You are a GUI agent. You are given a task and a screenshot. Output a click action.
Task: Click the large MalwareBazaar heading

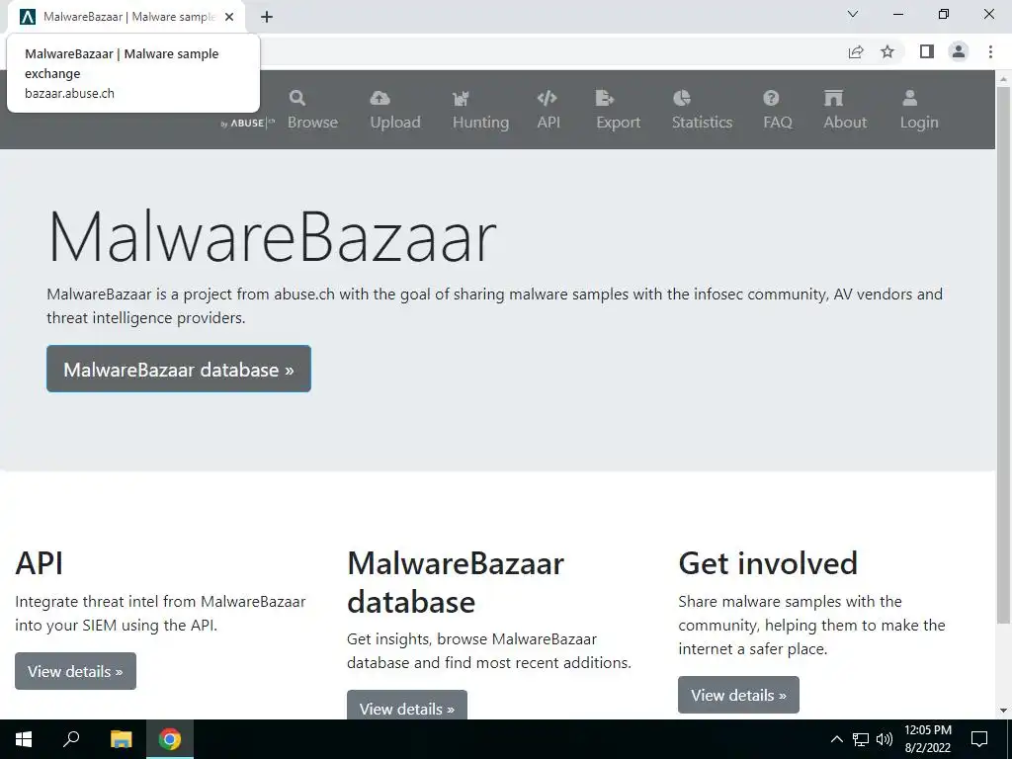[x=272, y=236]
